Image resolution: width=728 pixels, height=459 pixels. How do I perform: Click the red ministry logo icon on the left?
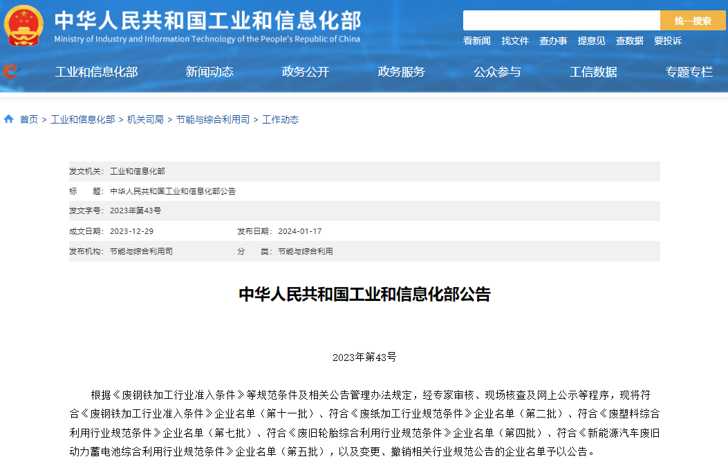point(10,70)
